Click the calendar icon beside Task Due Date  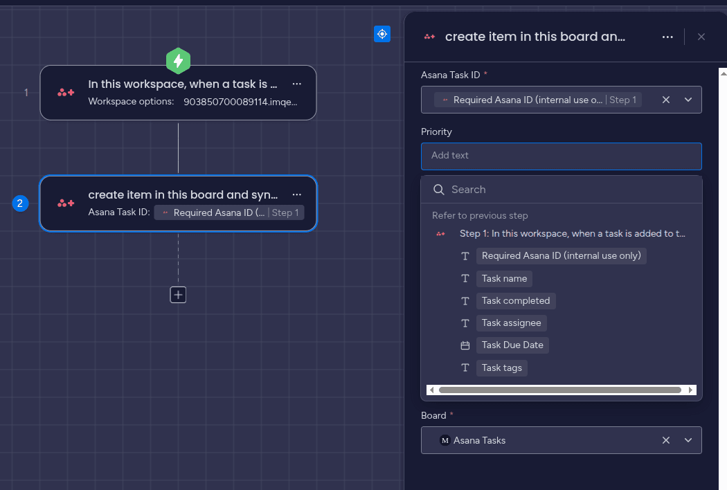click(x=465, y=345)
